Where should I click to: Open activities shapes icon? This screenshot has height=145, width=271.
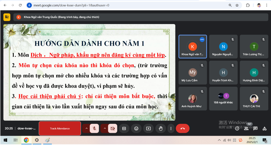[x=264, y=128]
